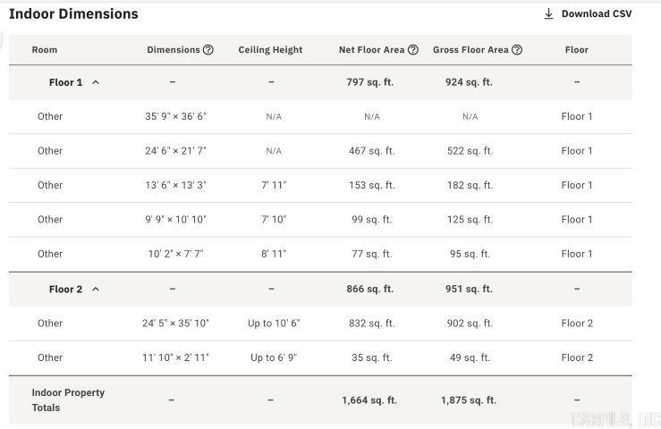661x429 pixels.
Task: Click the Ceiling Height column header
Action: tap(270, 50)
